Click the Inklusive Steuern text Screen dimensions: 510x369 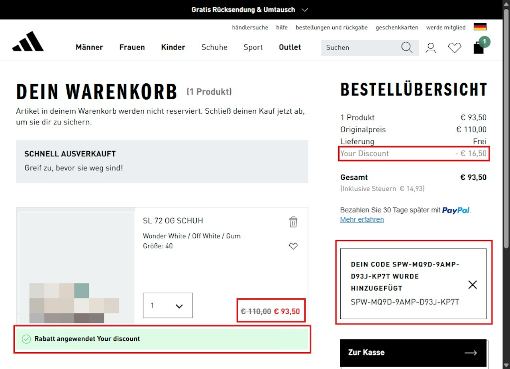[382, 189]
